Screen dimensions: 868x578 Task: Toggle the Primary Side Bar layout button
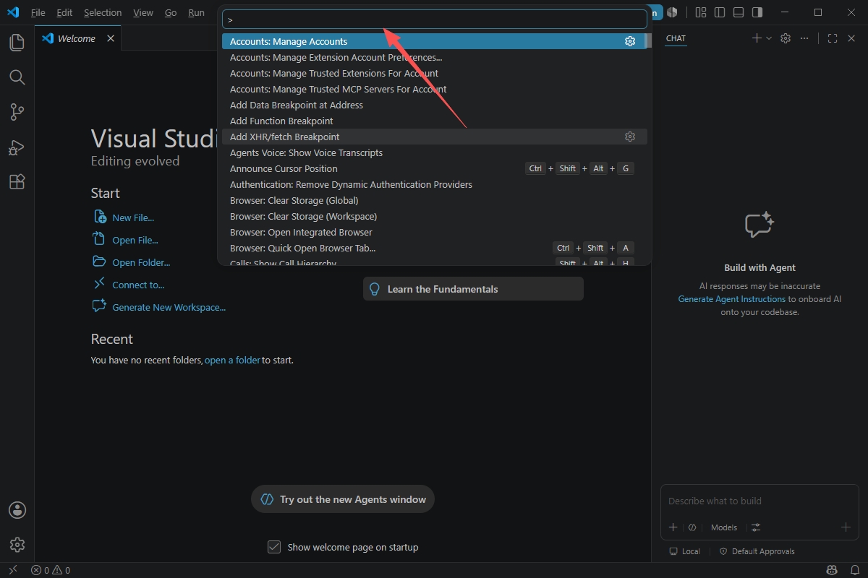click(x=719, y=12)
